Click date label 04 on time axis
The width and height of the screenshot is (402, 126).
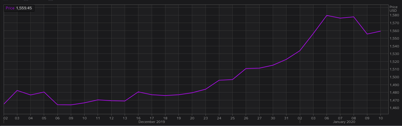(x=30, y=118)
